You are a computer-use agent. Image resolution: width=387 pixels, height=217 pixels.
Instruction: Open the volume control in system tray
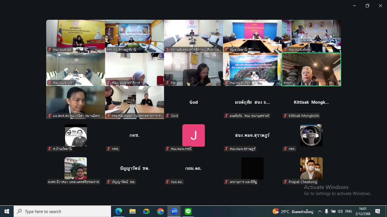(x=340, y=211)
